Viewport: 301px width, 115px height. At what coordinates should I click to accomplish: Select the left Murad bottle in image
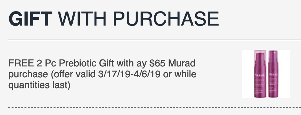coord(260,74)
